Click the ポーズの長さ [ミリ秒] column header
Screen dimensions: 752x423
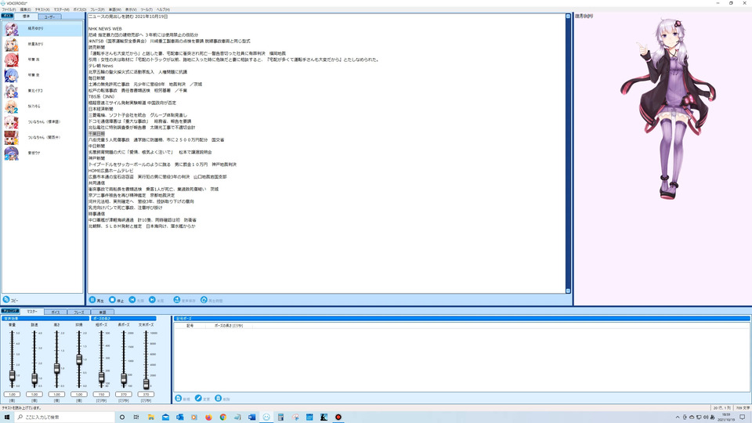click(x=229, y=326)
